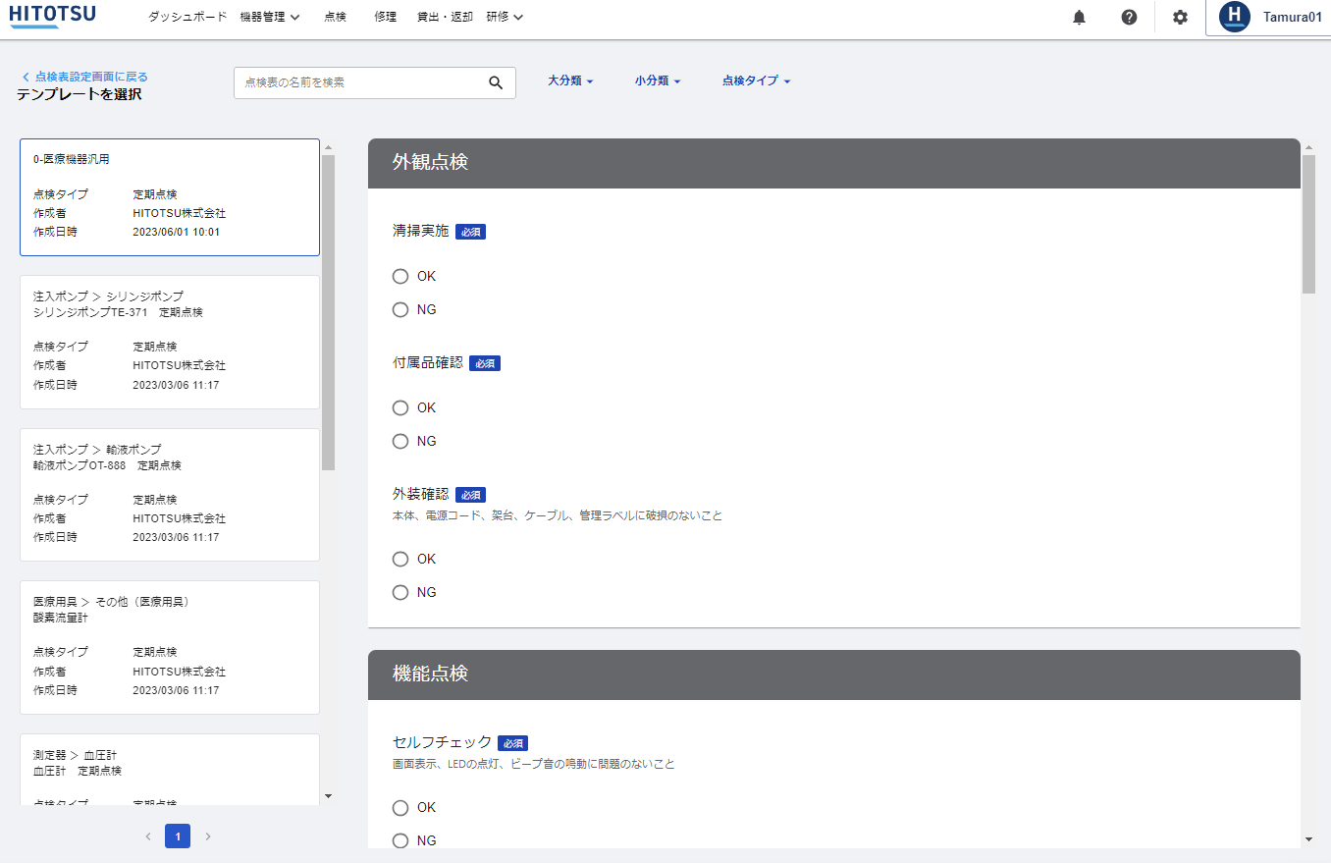This screenshot has width=1331, height=863.
Task: Click the 外観点検 section header
Action: (x=834, y=163)
